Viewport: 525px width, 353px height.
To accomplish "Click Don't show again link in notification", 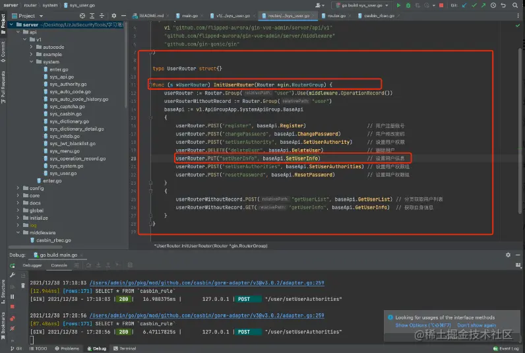I will (x=476, y=325).
